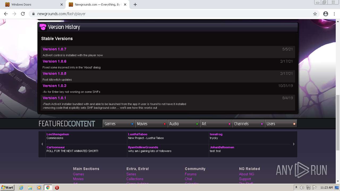The width and height of the screenshot is (340, 191).
Task: Click the Chrome taskbar icon
Action: (x=48, y=188)
